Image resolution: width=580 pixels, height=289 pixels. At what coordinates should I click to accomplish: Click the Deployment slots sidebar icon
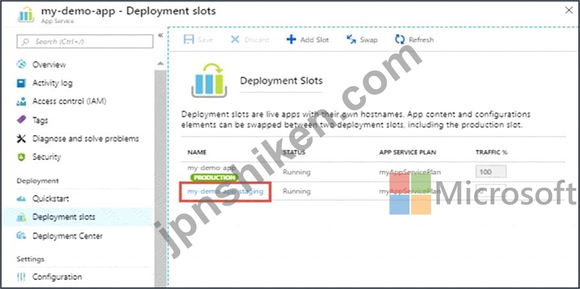[21, 218]
